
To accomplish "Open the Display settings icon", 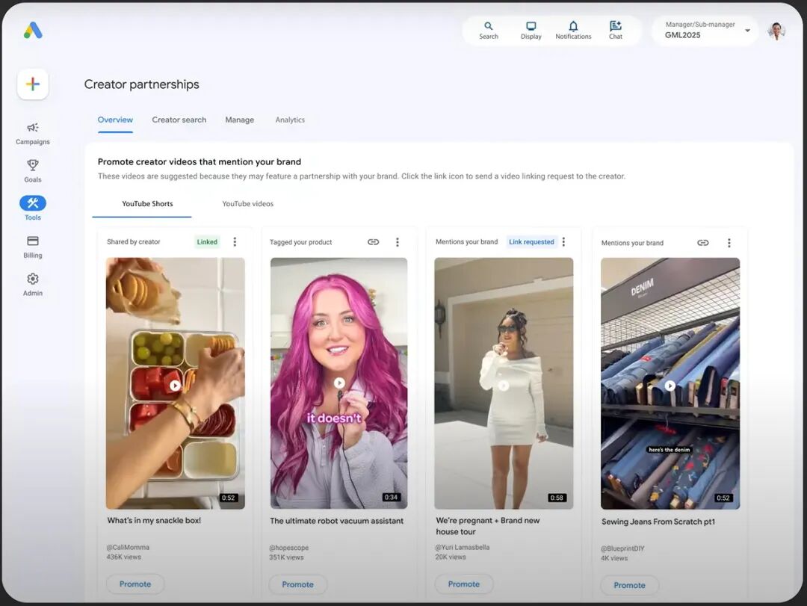I will [531, 31].
